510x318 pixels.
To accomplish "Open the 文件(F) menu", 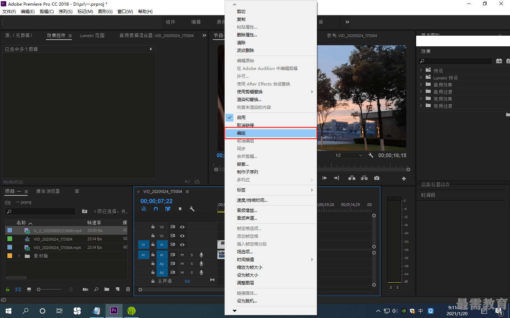I will click(x=9, y=12).
